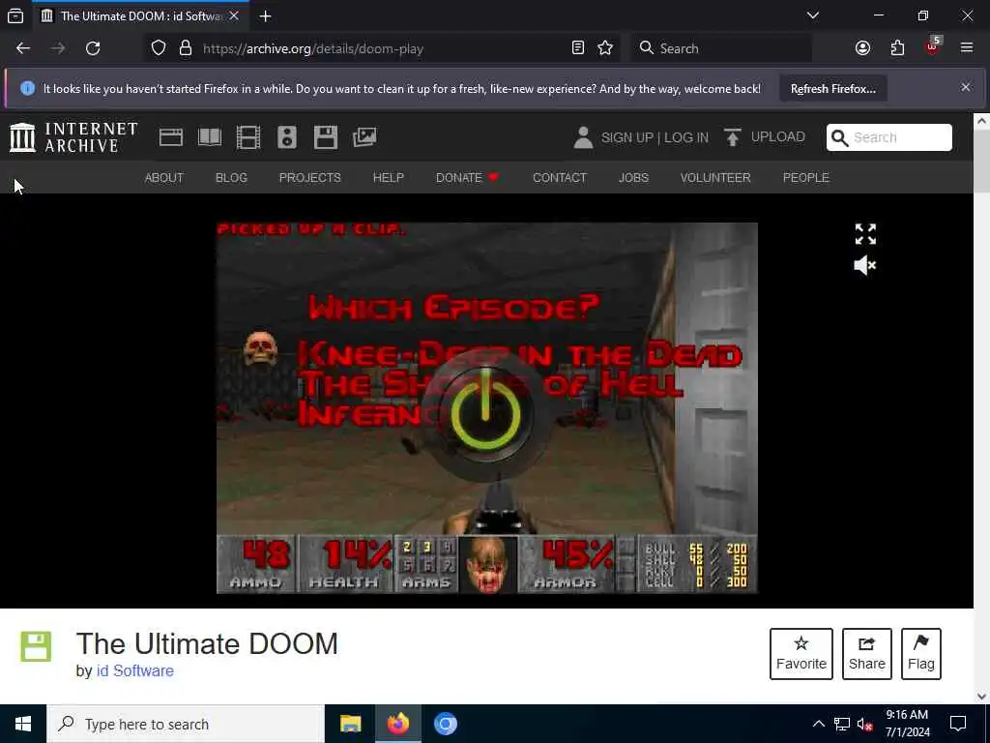Select The Ultimate DOOM browser tab
990x743 pixels.
[x=140, y=16]
